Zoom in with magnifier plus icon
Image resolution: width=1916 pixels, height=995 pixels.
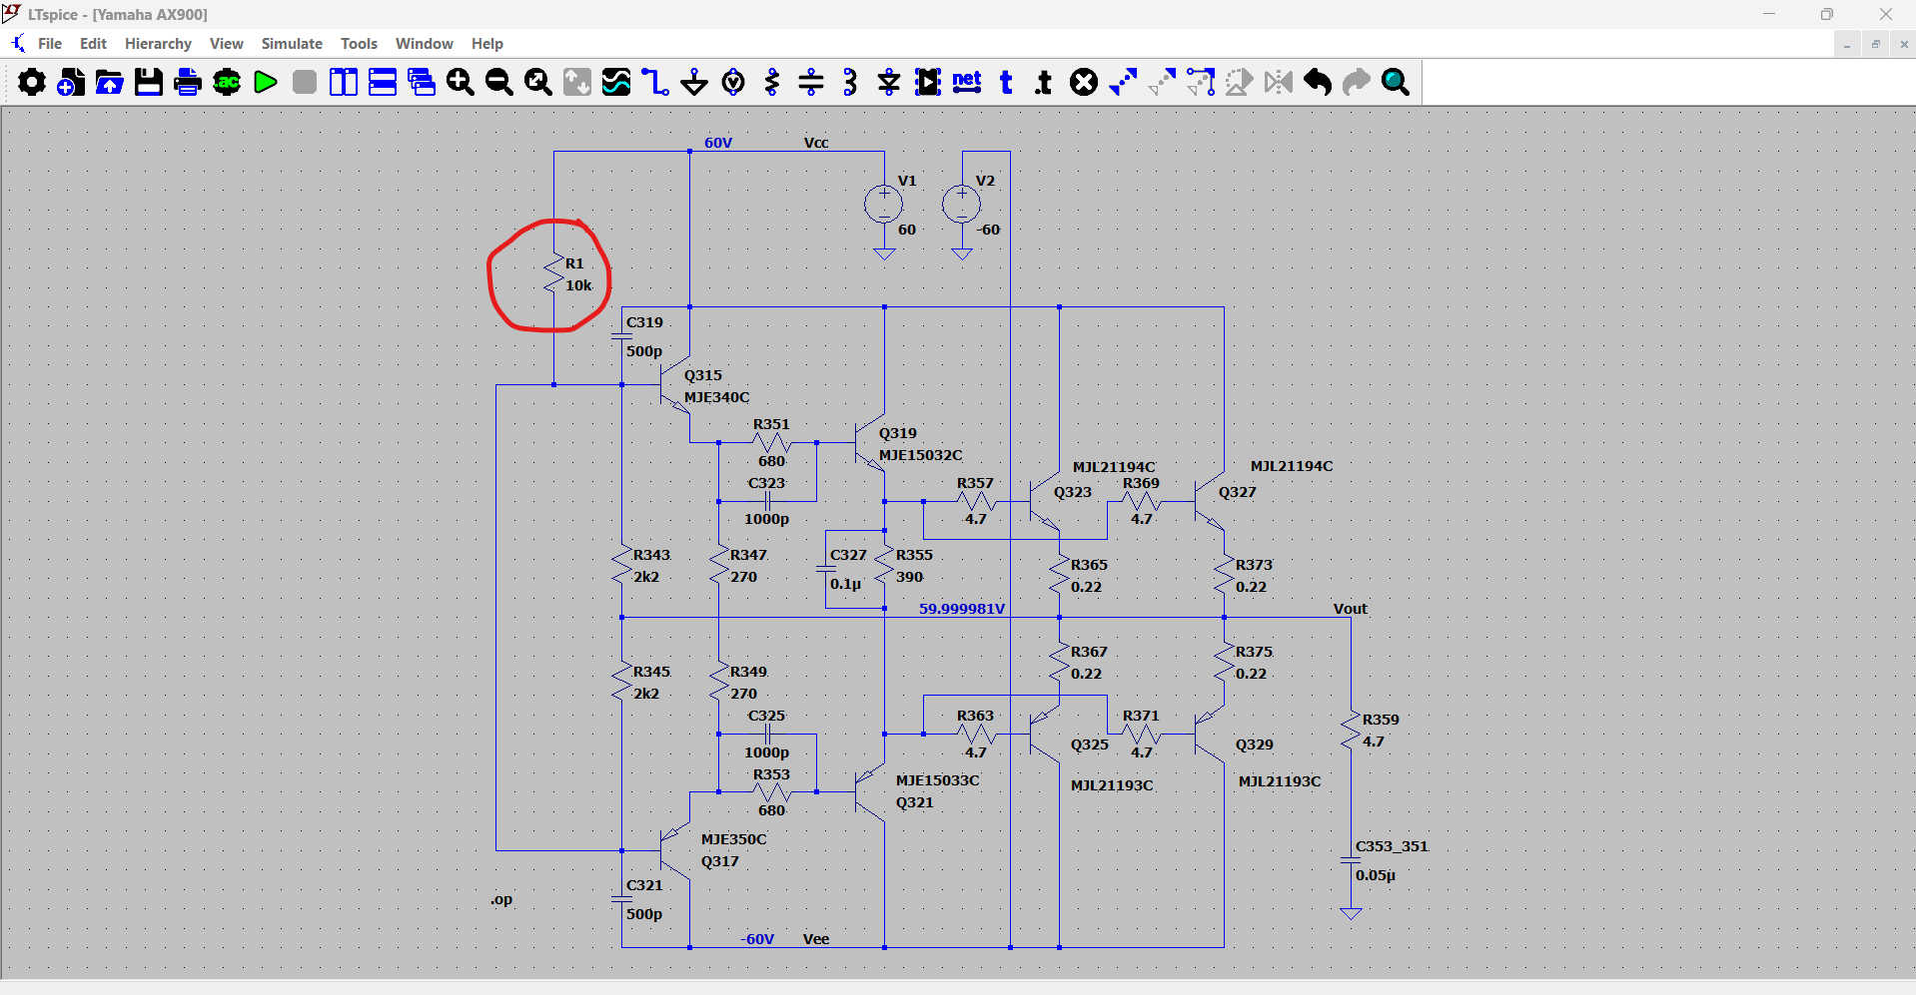461,82
